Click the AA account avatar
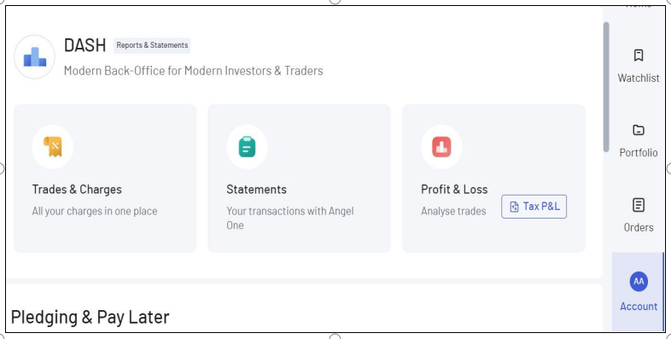This screenshot has height=339, width=671. [x=639, y=281]
